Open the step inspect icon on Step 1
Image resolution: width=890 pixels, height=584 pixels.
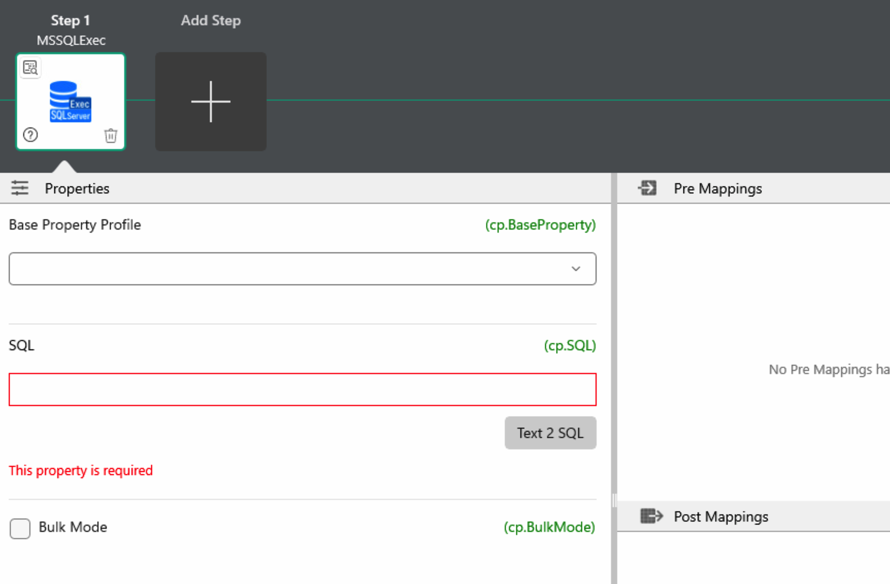(30, 68)
